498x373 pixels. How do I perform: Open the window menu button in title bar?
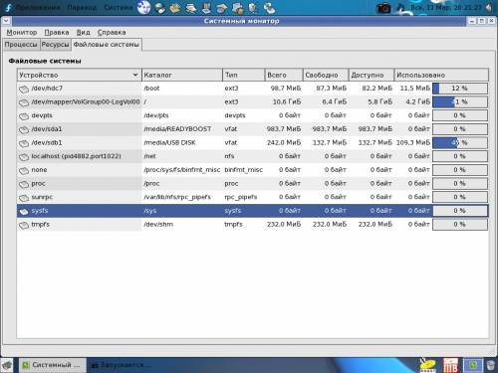(6, 21)
